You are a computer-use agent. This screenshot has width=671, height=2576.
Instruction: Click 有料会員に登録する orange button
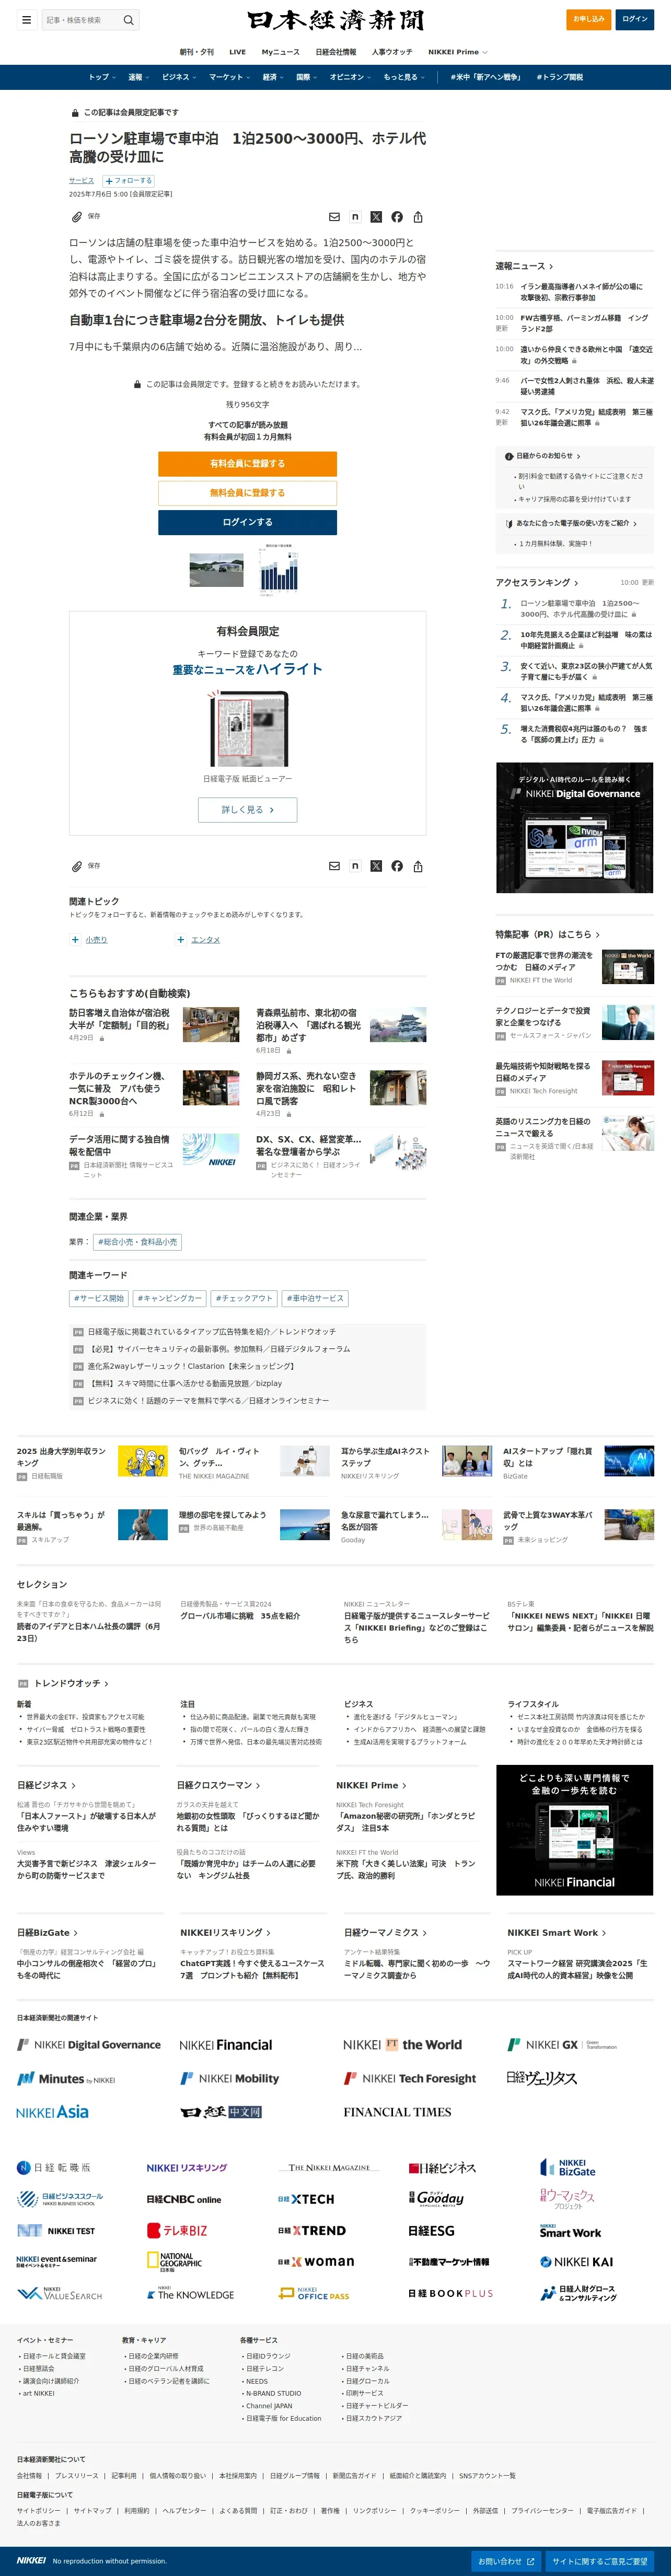[247, 463]
